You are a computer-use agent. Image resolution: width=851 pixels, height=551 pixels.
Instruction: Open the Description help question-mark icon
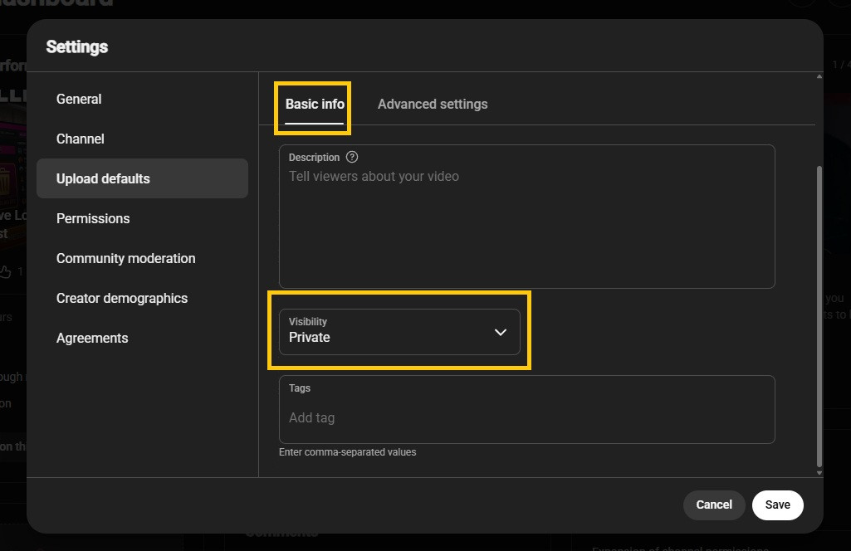pyautogui.click(x=352, y=158)
